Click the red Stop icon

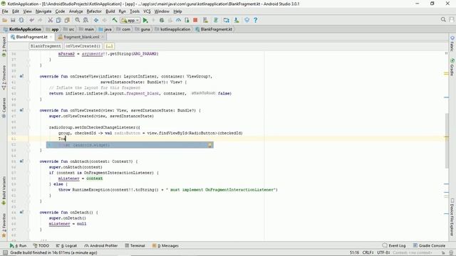(195, 20)
